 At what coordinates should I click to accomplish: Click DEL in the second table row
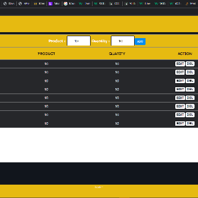click(190, 72)
